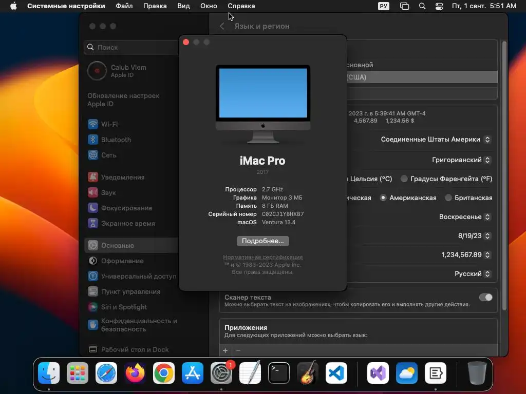
Task: Select Основные general settings
Action: pos(131,246)
